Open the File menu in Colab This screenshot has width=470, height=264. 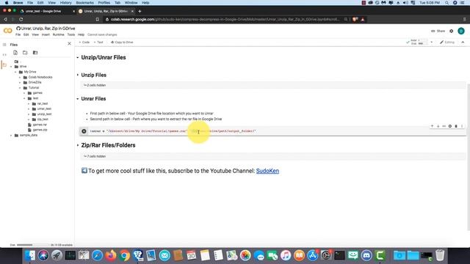18,34
